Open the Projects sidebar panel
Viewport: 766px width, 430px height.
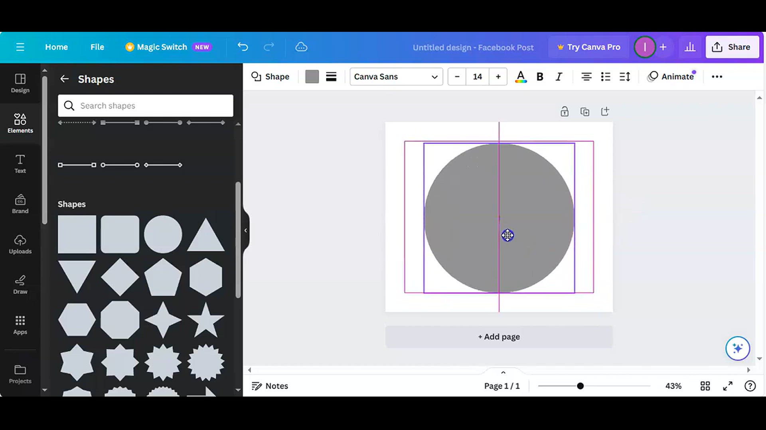pos(20,374)
